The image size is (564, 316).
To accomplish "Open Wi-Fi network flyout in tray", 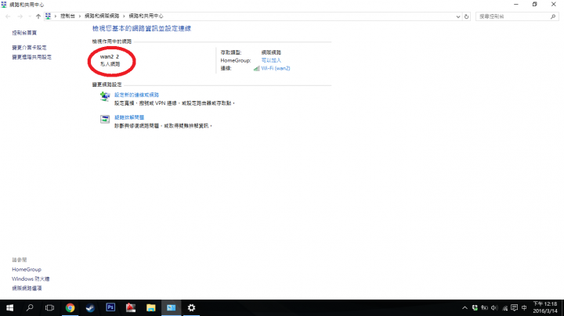I will [504, 307].
